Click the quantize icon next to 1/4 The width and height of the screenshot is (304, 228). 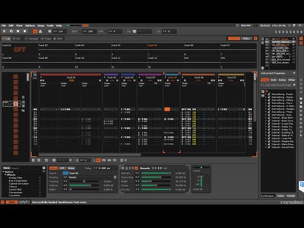(49, 31)
